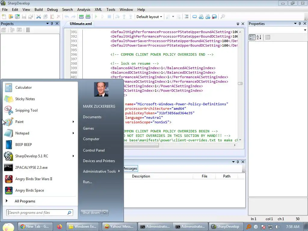Click the Rebuild solution toolbar icon
Viewport: 308px width, 231px height.
pos(88,17)
